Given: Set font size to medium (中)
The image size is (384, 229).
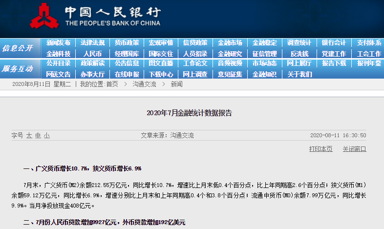Looking at the screenshot, I should point(38,136).
